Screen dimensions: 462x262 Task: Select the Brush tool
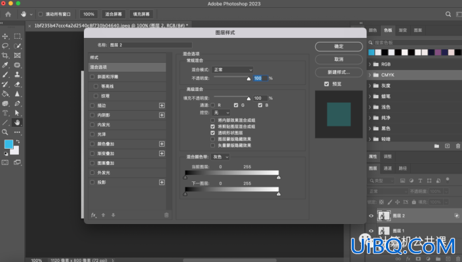point(5,75)
